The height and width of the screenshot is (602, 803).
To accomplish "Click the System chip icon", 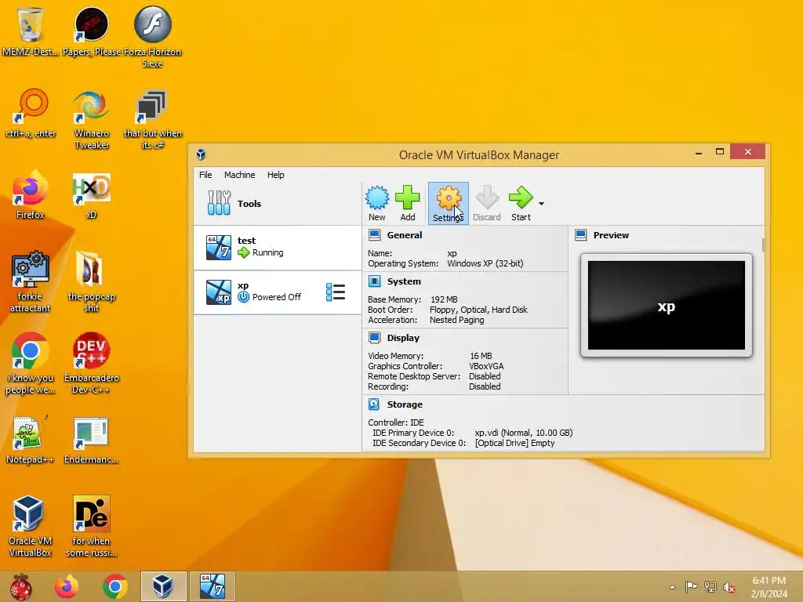I will coord(374,281).
